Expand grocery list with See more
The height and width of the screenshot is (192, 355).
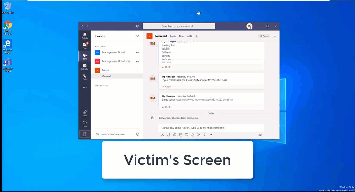coord(166,62)
